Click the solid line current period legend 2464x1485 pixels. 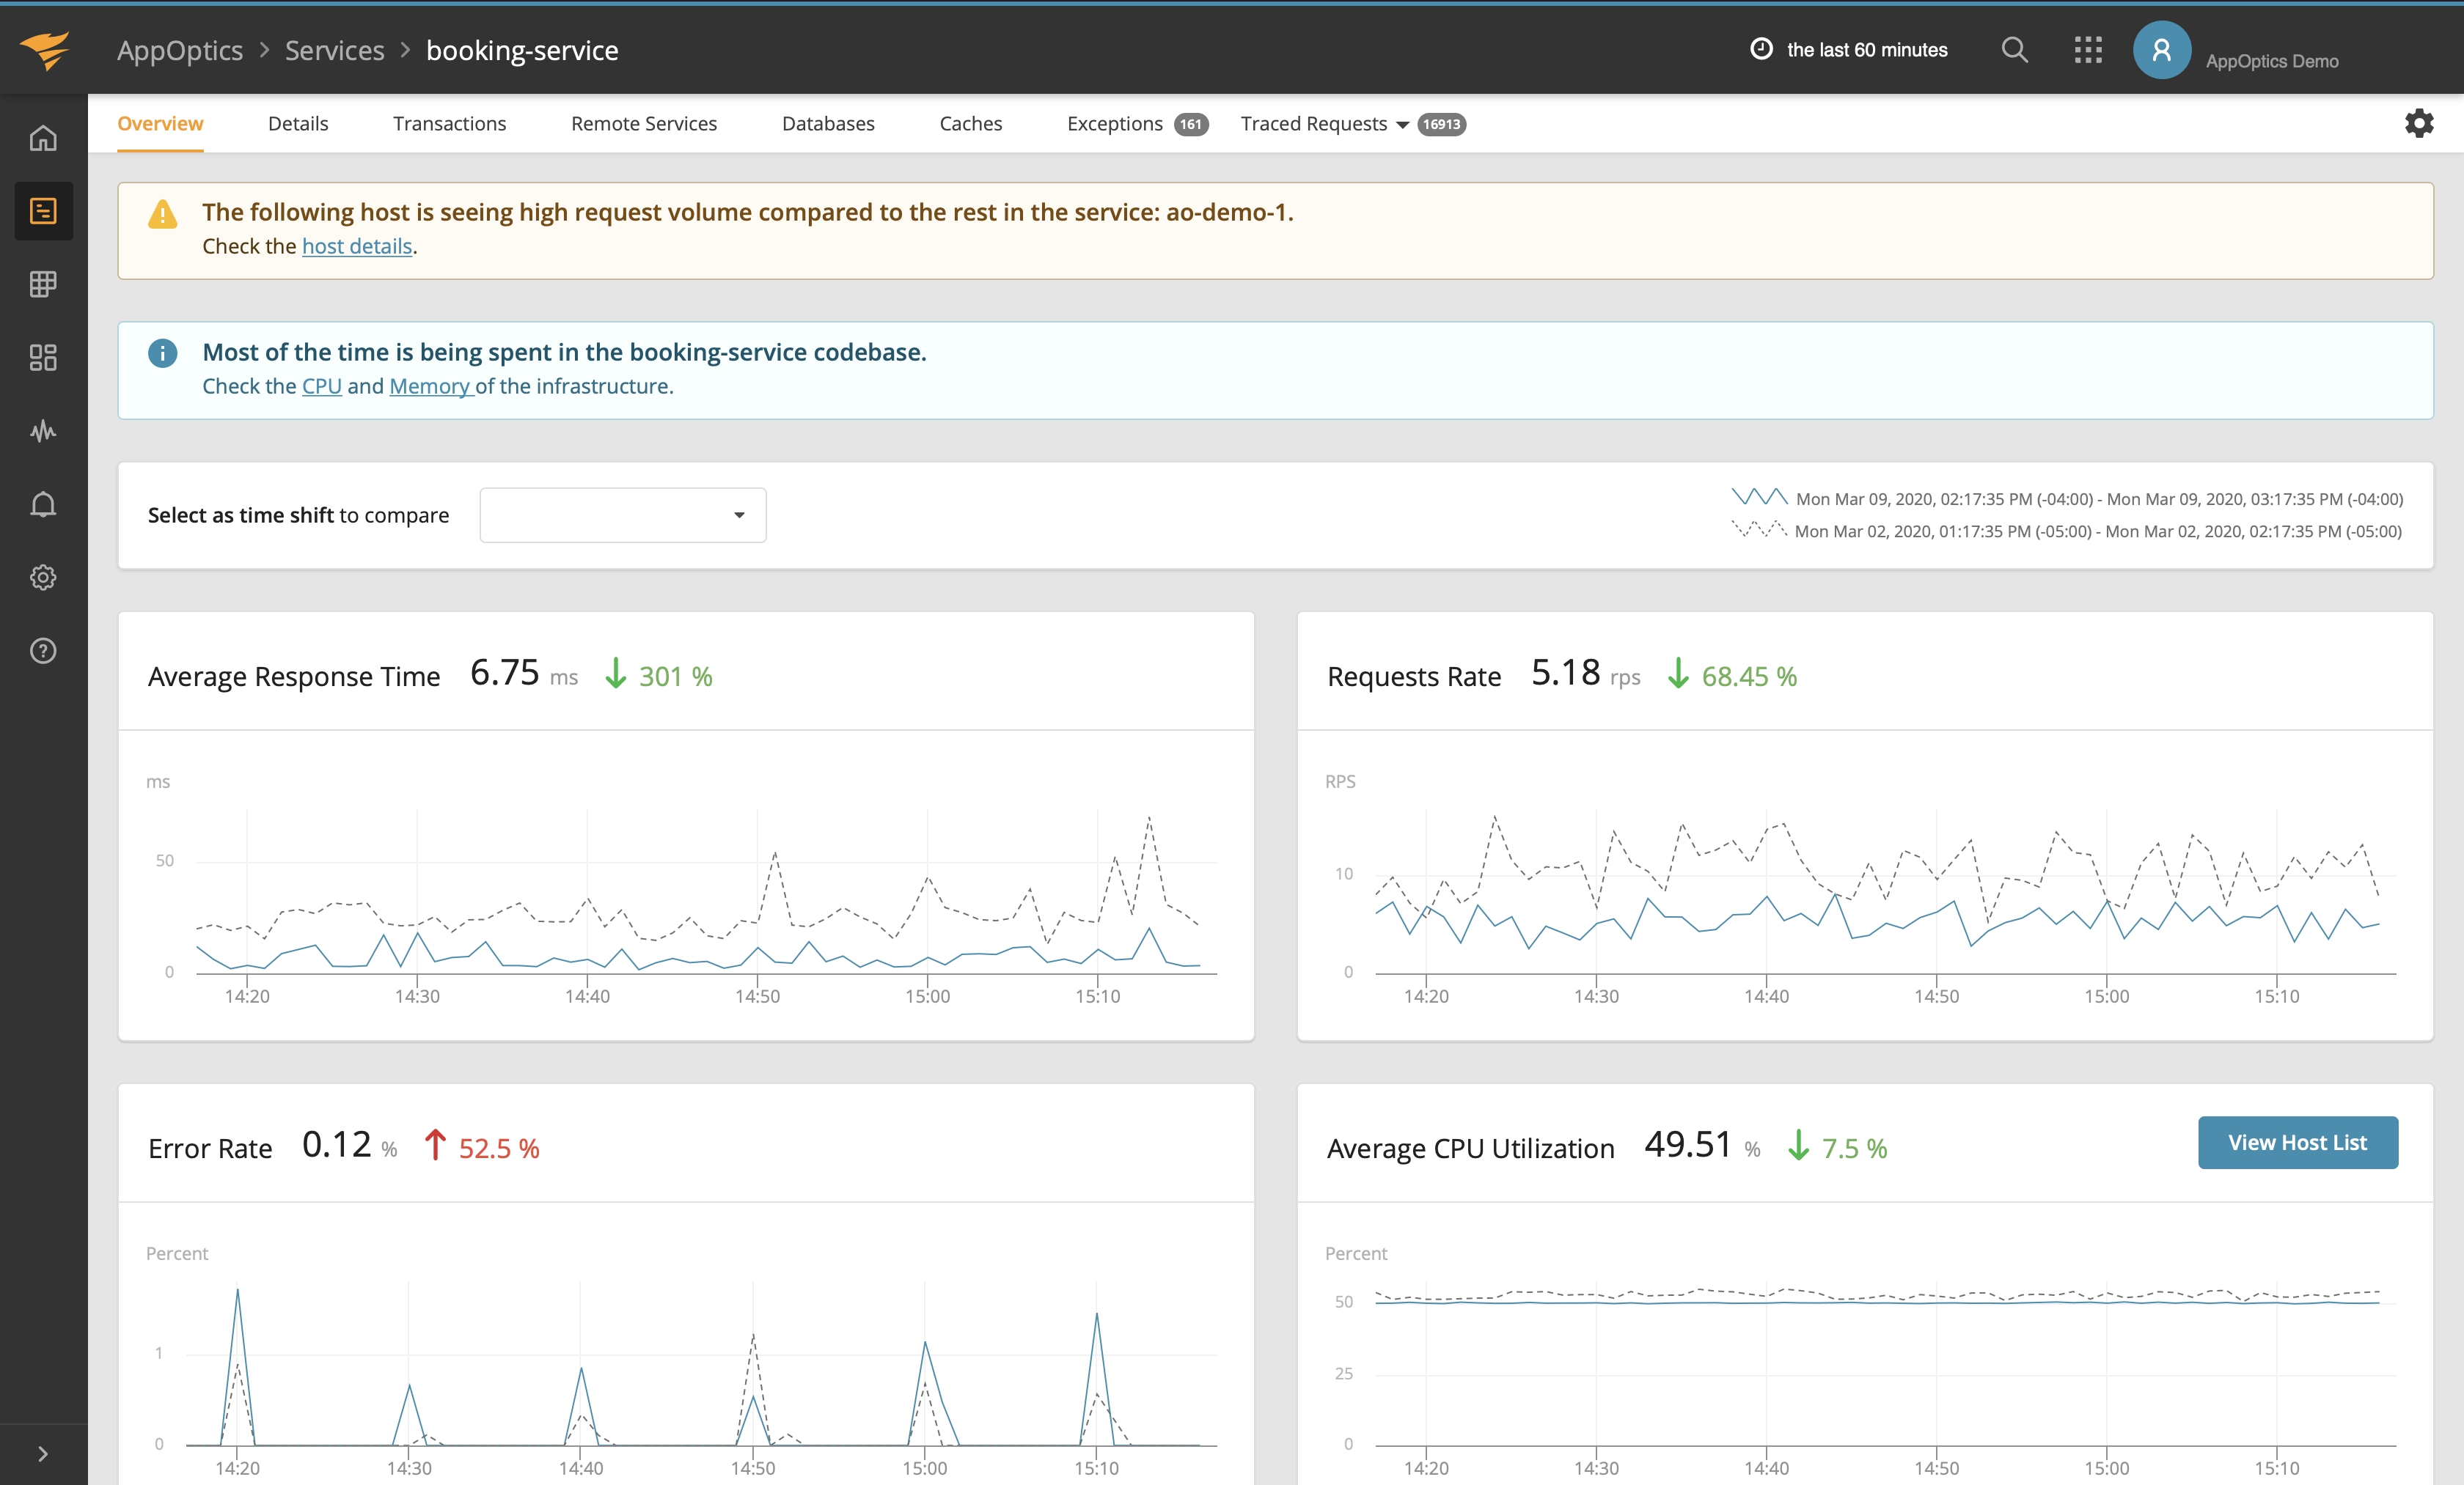point(1759,497)
